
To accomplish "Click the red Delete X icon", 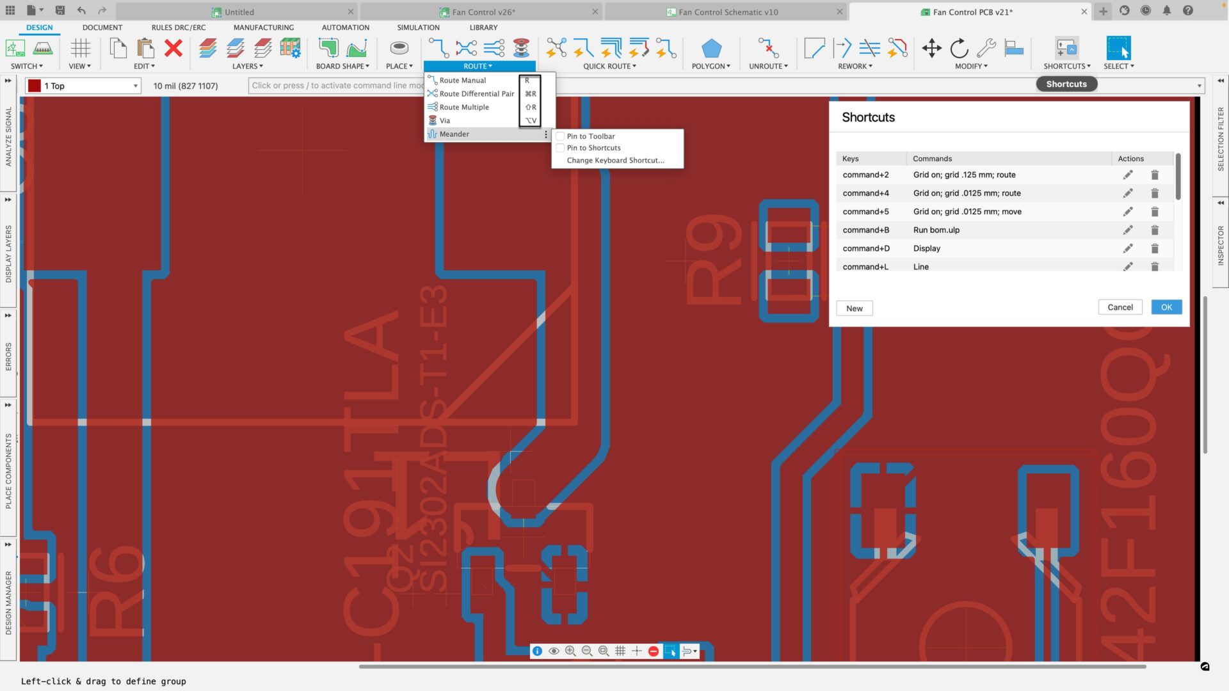I will point(173,49).
